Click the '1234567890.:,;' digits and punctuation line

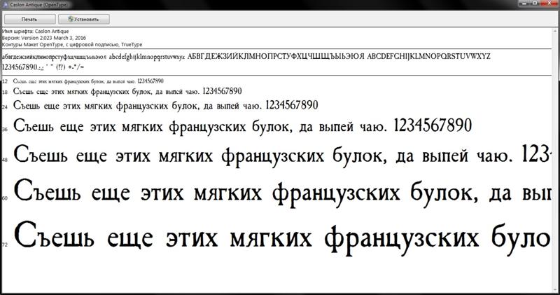[43, 67]
